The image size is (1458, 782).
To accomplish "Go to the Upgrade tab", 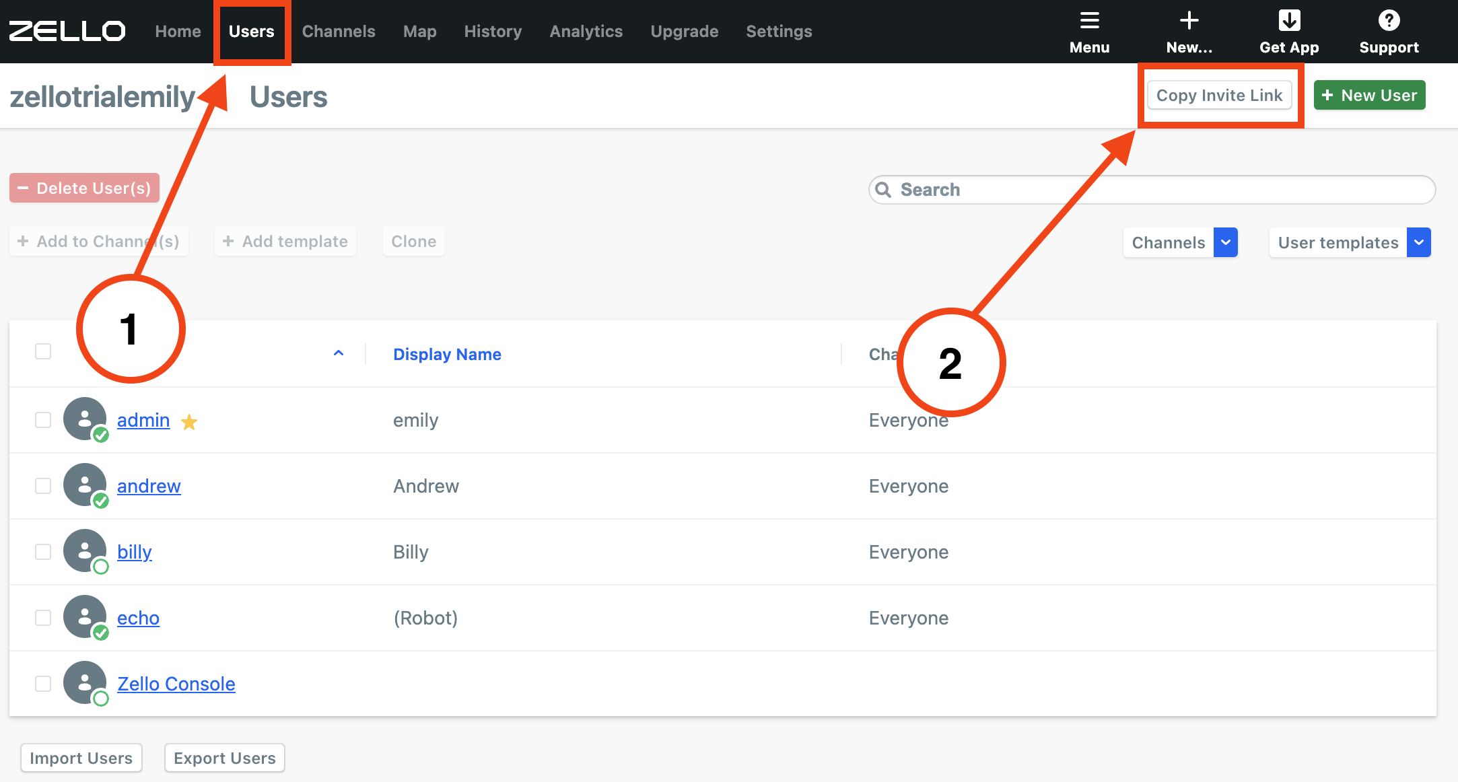I will [685, 32].
